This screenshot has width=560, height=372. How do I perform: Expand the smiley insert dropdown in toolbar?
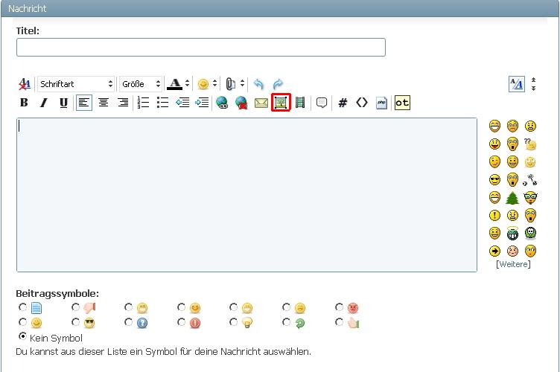[208, 84]
